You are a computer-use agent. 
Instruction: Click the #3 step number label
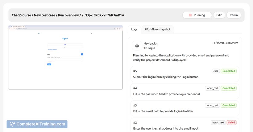(x=135, y=105)
